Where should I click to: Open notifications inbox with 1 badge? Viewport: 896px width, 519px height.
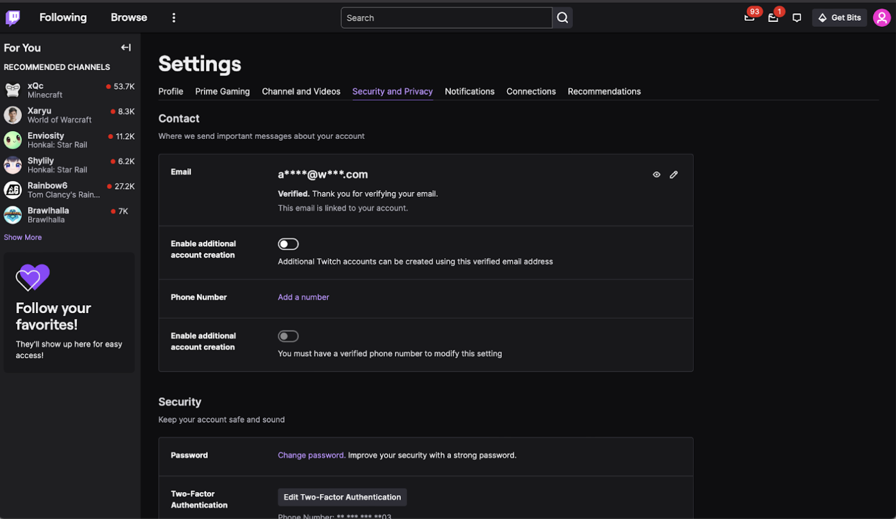pos(773,18)
